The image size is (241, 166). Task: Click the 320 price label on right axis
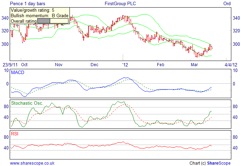236,31
